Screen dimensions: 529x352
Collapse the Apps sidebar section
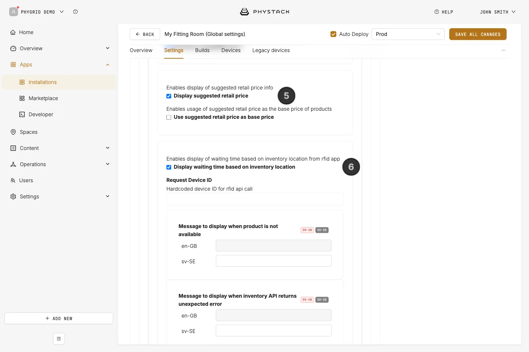click(x=108, y=65)
